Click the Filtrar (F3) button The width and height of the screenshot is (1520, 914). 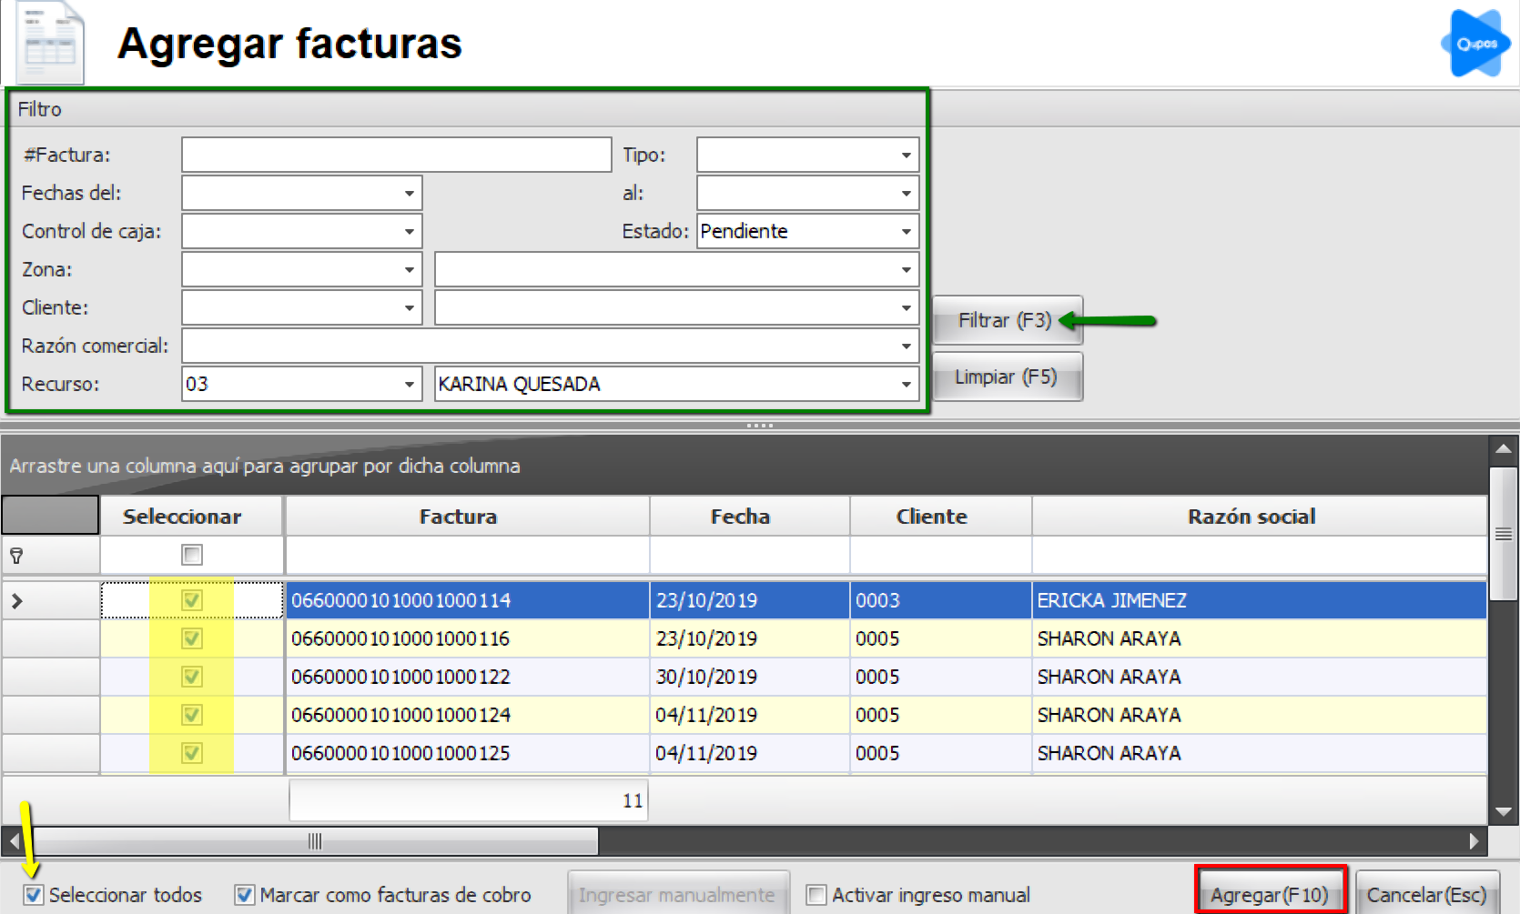pos(1006,320)
